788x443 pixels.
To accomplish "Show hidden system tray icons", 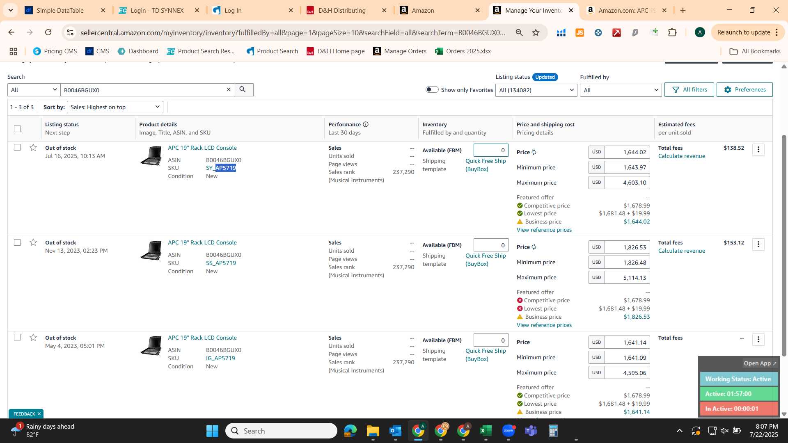I will pyautogui.click(x=679, y=431).
